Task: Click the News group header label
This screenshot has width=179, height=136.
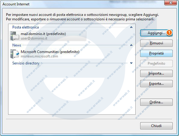Action: [x=17, y=45]
